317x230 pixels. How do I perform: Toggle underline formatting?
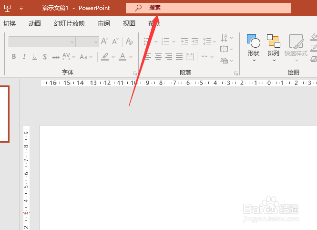pyautogui.click(x=35, y=57)
